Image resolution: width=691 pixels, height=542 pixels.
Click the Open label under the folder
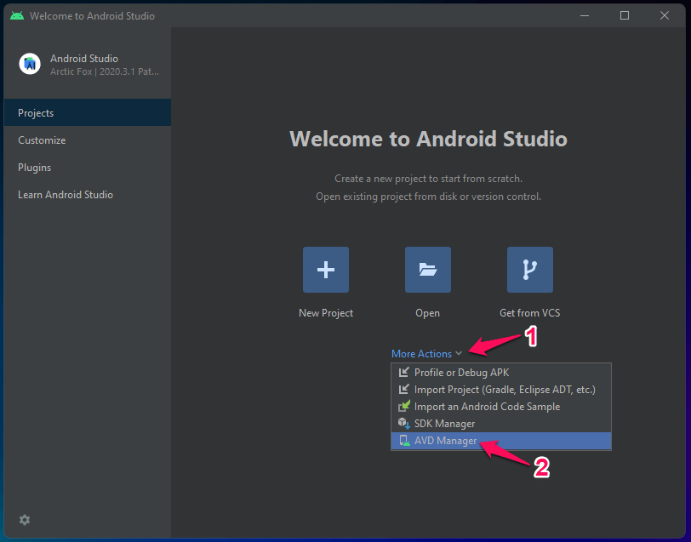427,313
